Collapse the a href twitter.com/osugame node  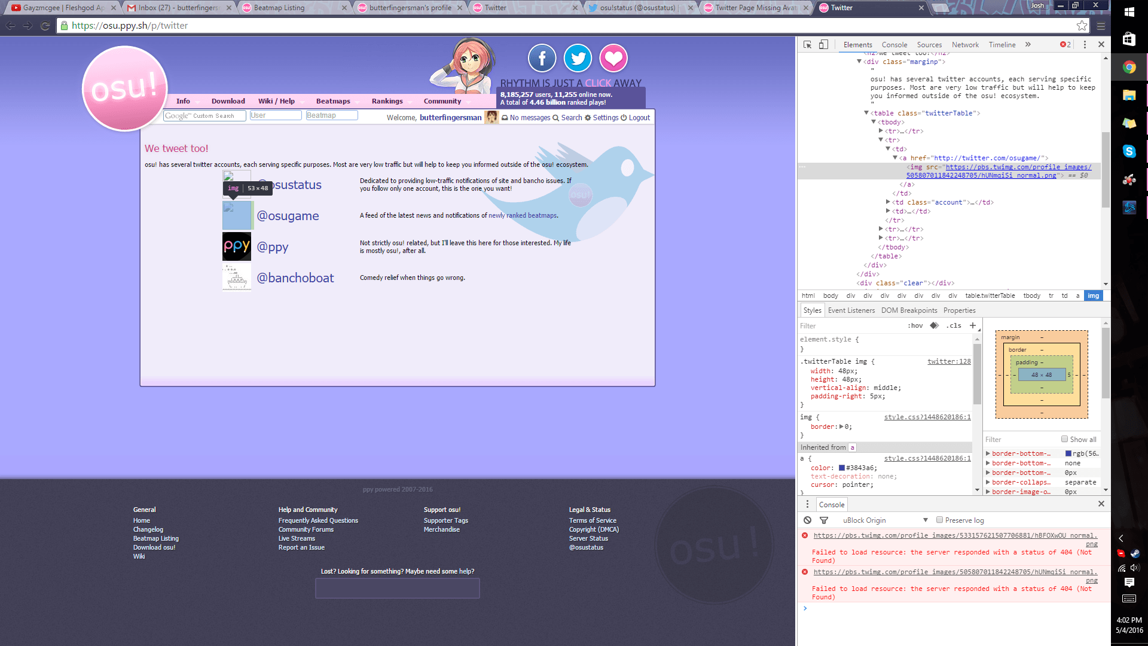[x=895, y=158]
